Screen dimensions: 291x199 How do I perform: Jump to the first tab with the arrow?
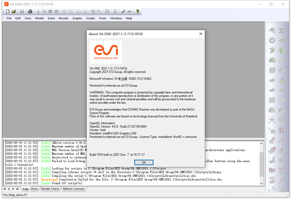(x=5, y=189)
